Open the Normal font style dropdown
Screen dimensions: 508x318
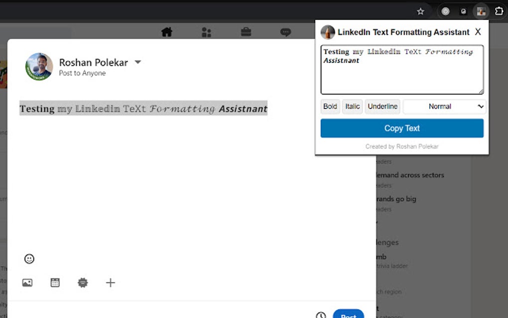(444, 106)
